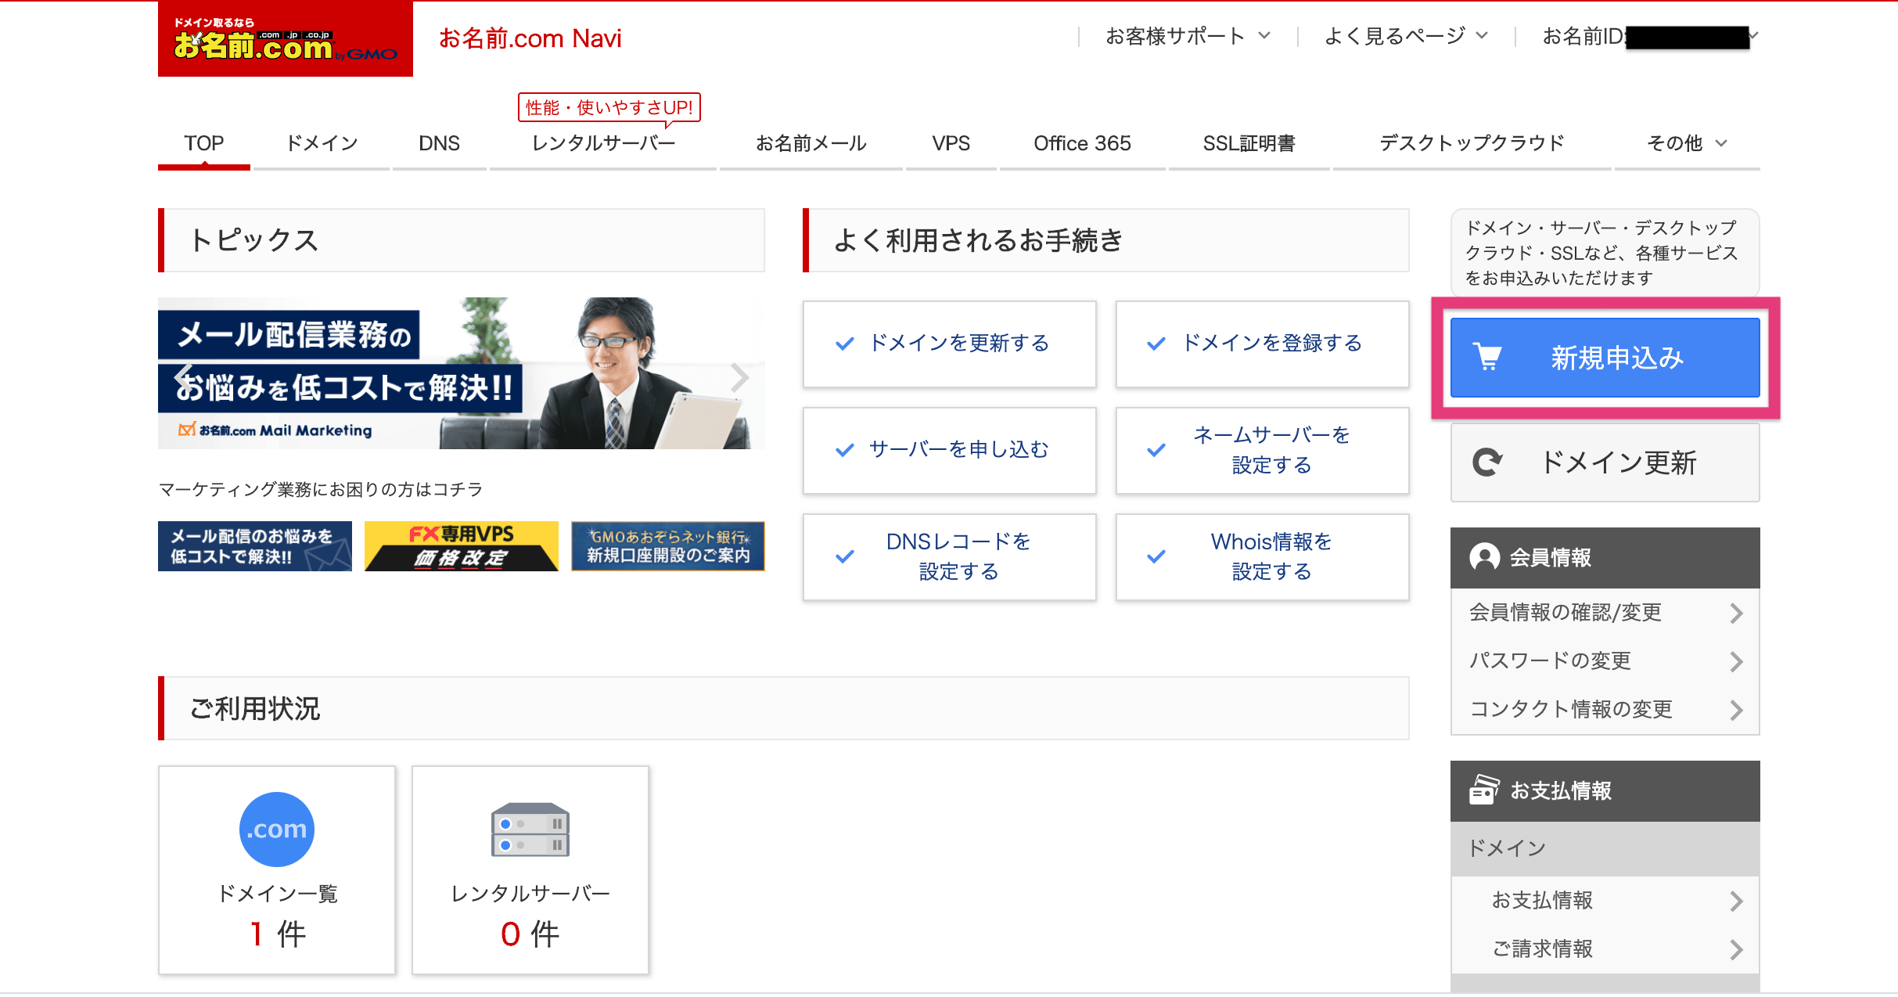Click chevron on お支払情報 row
This screenshot has width=1898, height=997.
pyautogui.click(x=1736, y=901)
